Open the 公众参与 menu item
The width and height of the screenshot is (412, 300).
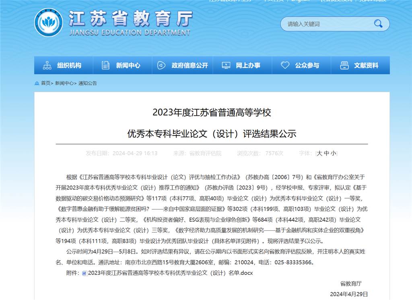coord(307,65)
